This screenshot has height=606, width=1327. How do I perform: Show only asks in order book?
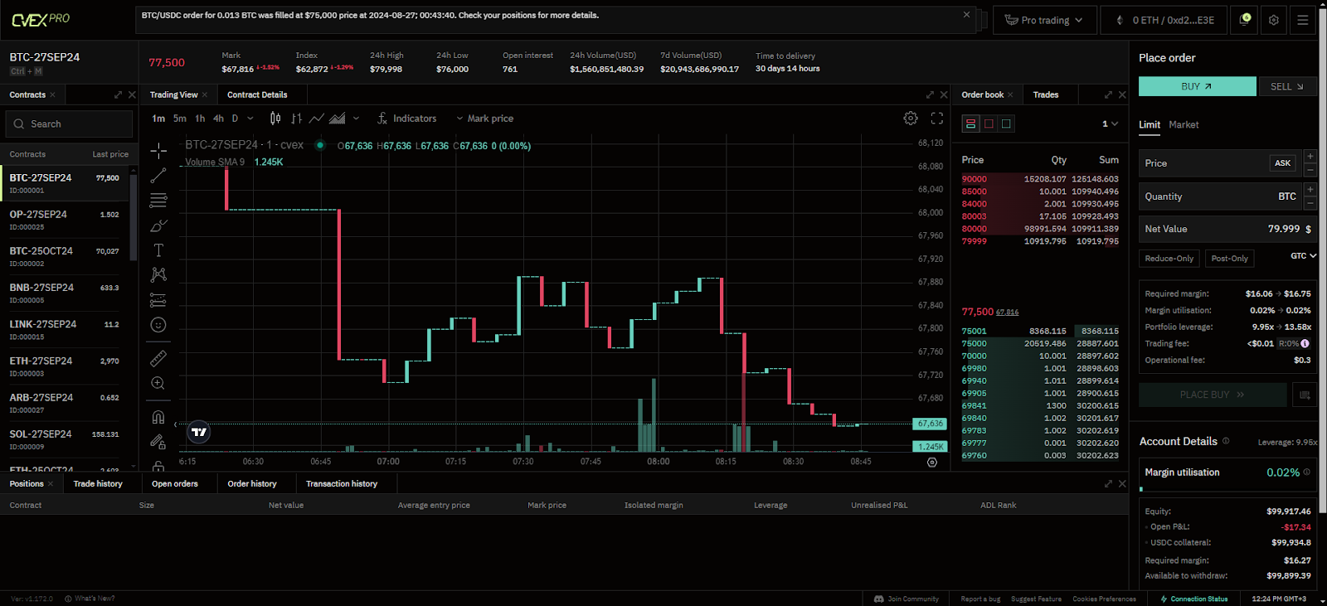pyautogui.click(x=989, y=124)
